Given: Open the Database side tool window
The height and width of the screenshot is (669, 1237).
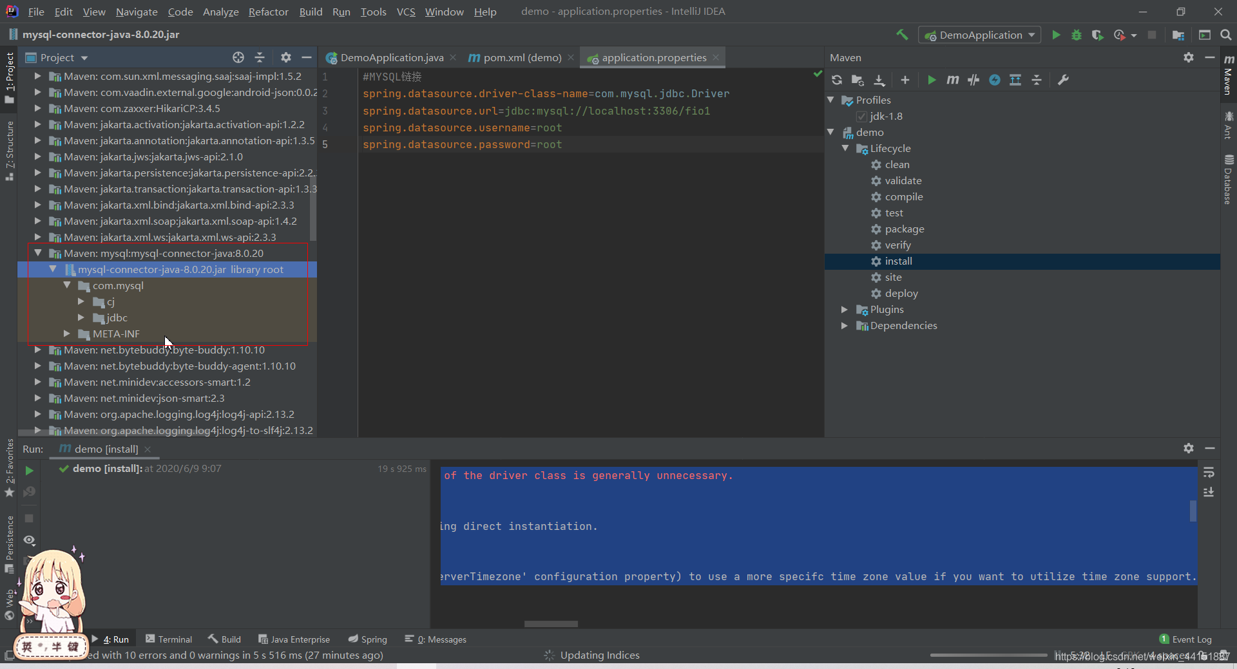Looking at the screenshot, I should [x=1229, y=179].
